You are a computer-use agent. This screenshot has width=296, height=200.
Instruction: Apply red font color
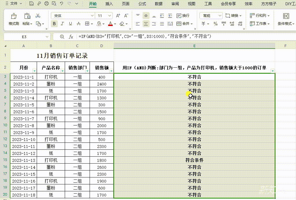pyautogui.click(x=110, y=24)
